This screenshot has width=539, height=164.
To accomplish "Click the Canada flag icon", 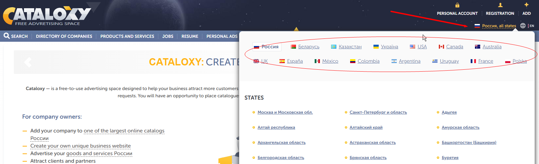I will coord(441,47).
